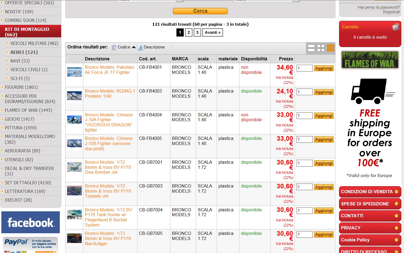Open the shopping cart icon
404x253 pixels.
pos(396,27)
